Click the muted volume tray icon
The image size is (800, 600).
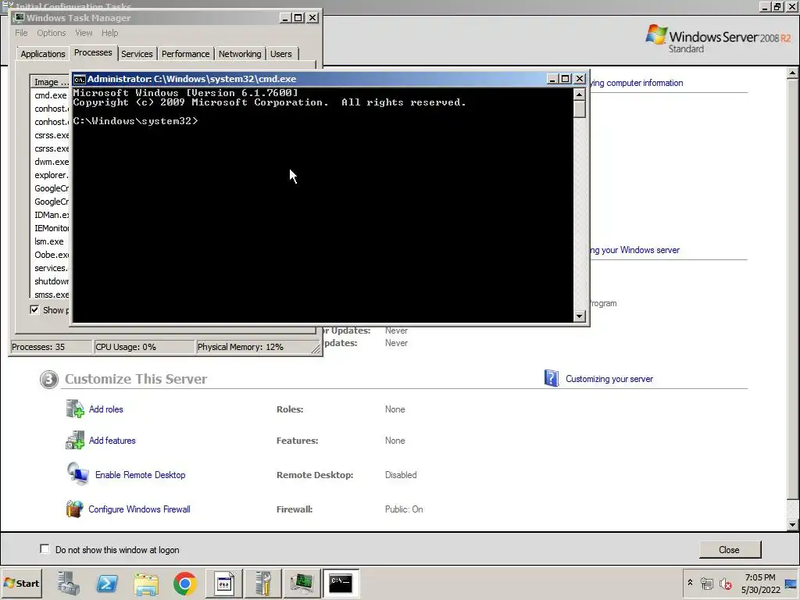[725, 583]
